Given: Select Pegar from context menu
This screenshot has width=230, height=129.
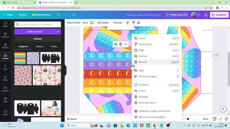Looking at the screenshot, I should (x=157, y=50).
